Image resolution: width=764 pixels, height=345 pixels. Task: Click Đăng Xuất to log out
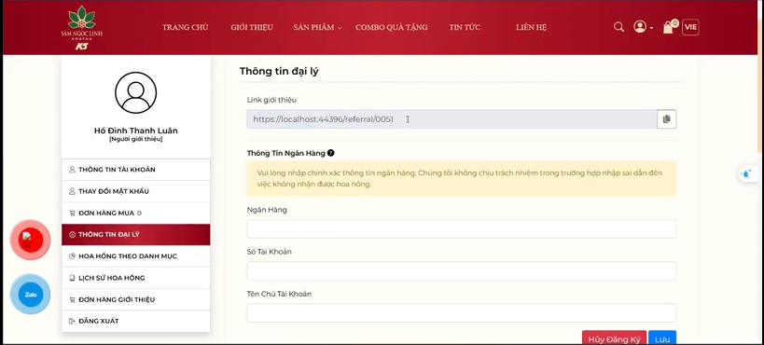(136, 321)
